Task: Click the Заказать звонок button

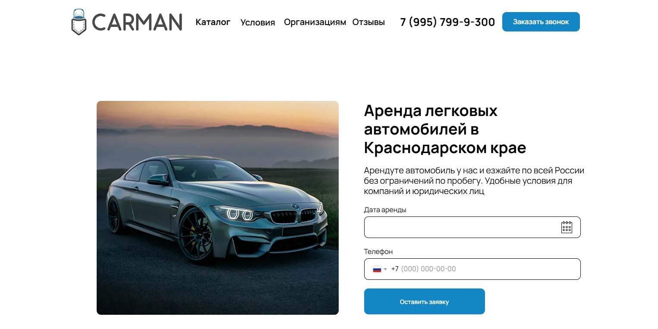Action: [541, 22]
